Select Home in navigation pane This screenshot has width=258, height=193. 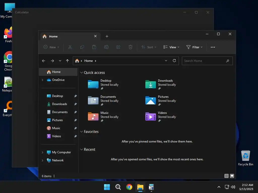58,72
